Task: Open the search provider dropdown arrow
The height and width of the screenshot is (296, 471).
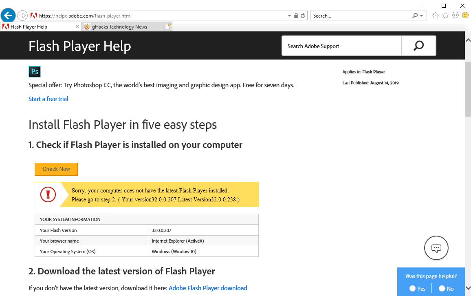Action: (421, 15)
